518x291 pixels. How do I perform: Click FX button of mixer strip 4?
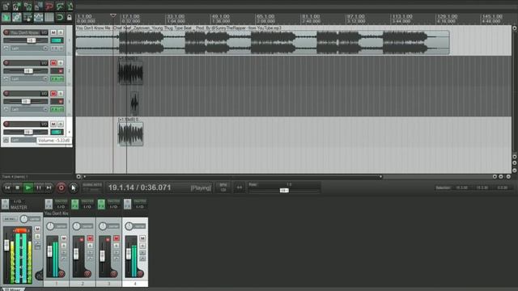(128, 204)
